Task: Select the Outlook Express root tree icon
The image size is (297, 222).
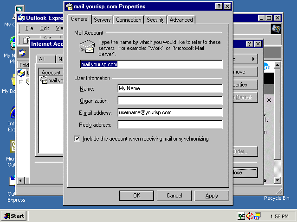Action: pyautogui.click(x=21, y=73)
